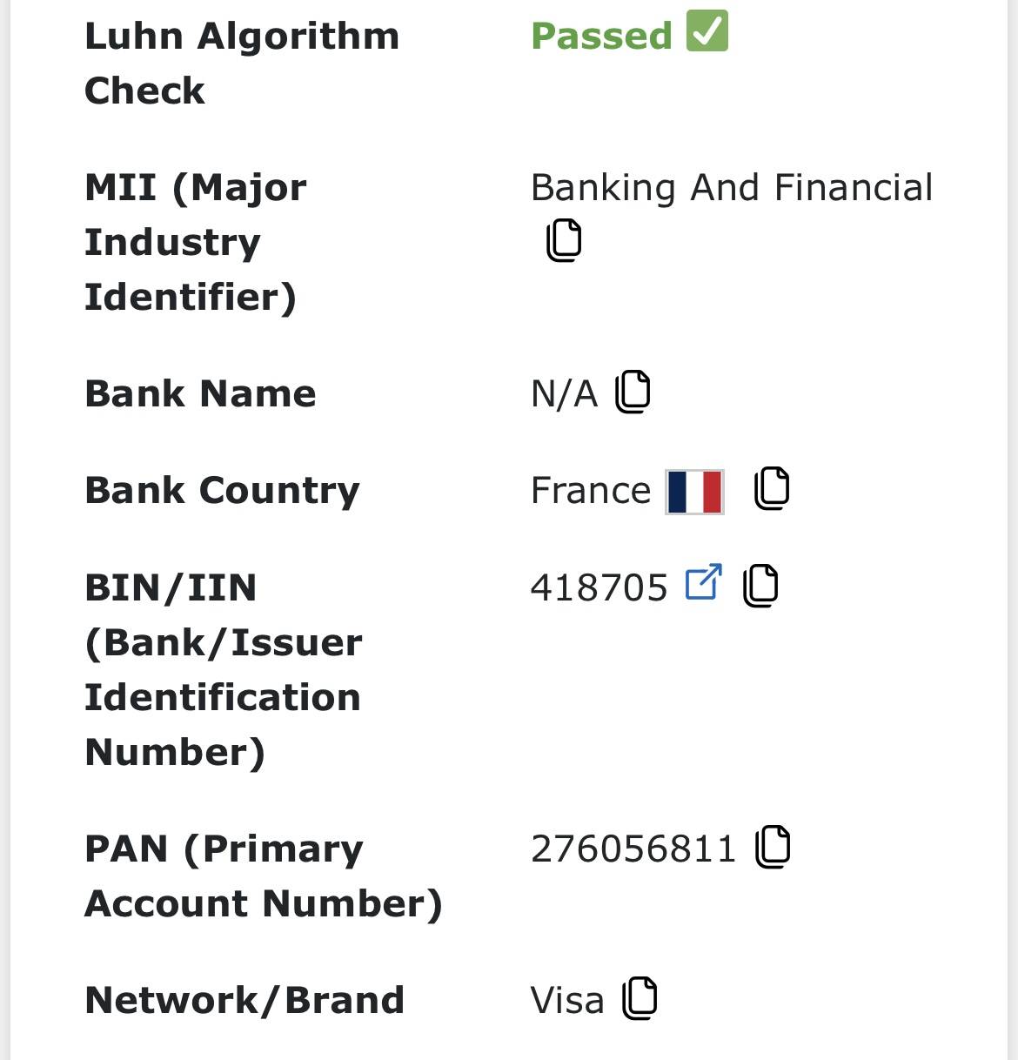The image size is (1018, 1060).
Task: Copy the BIN/IIN number 418705
Action: tap(760, 585)
